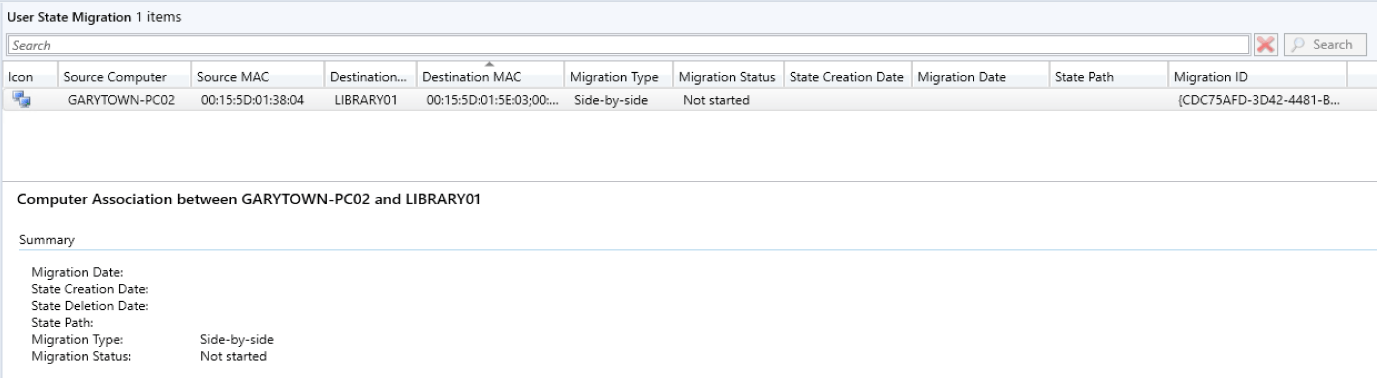Sort by Migration Date column header
The width and height of the screenshot is (1377, 378).
961,77
